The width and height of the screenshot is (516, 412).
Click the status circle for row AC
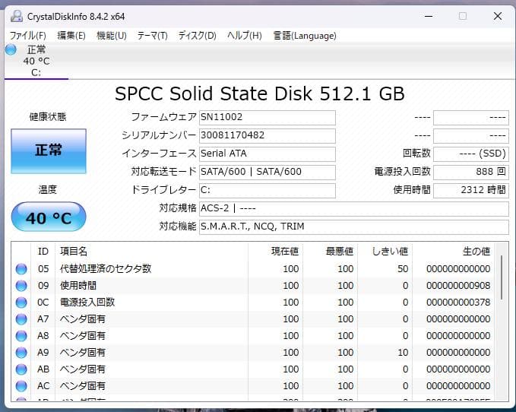pos(21,385)
